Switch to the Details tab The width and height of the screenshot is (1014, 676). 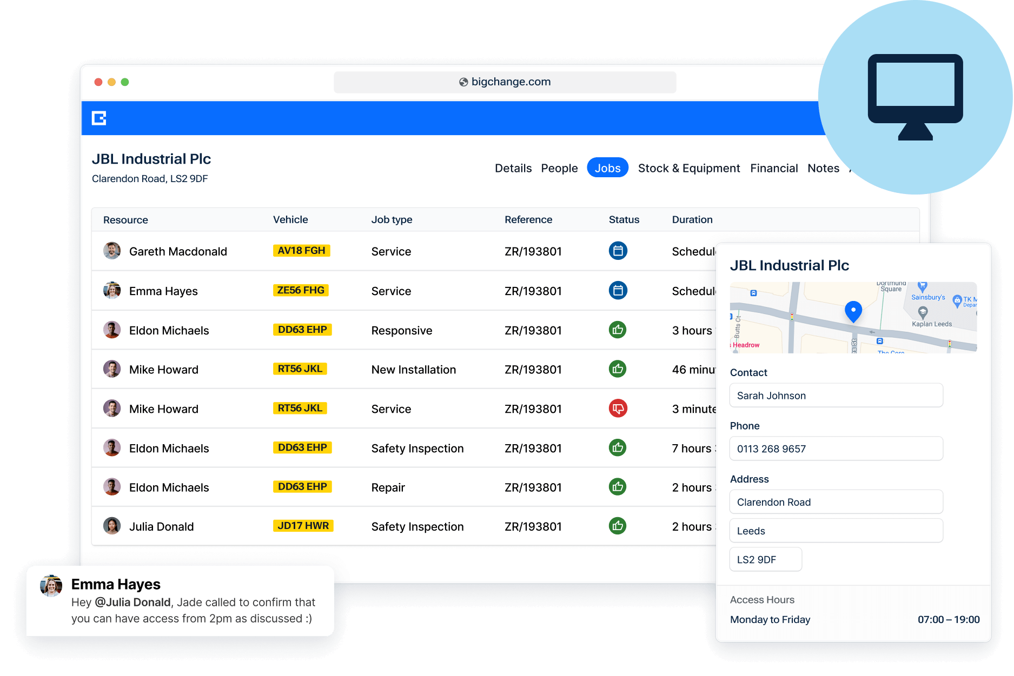[x=513, y=168]
